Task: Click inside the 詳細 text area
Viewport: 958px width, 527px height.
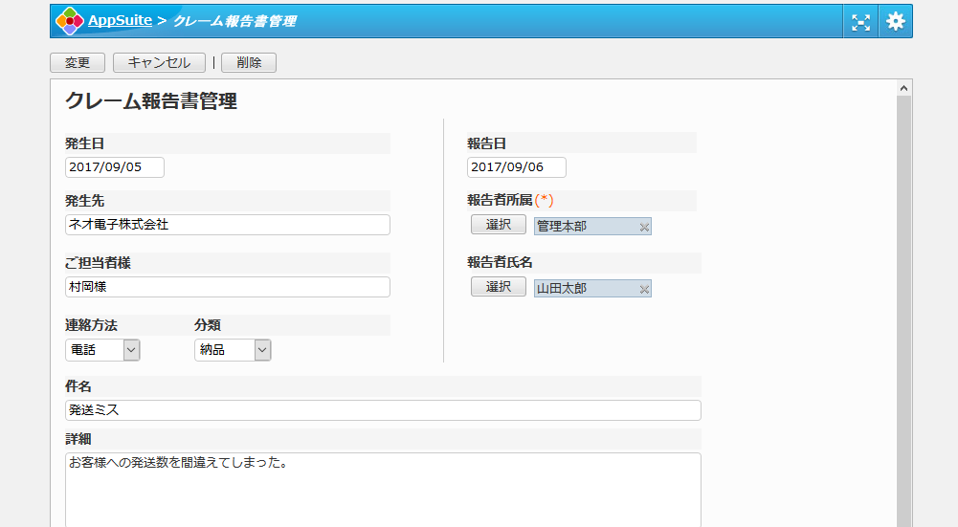Action: click(383, 488)
